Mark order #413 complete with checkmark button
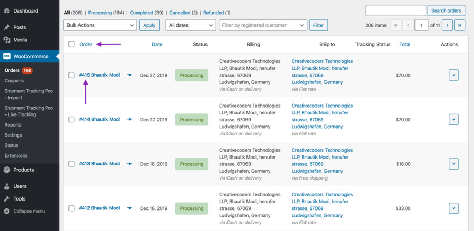Image resolution: width=474 pixels, height=231 pixels. click(x=453, y=164)
